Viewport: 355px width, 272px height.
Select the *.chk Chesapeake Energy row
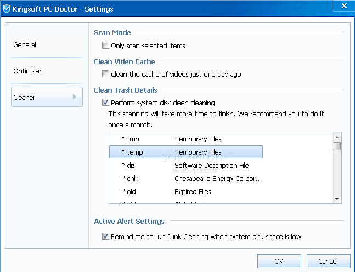point(186,179)
